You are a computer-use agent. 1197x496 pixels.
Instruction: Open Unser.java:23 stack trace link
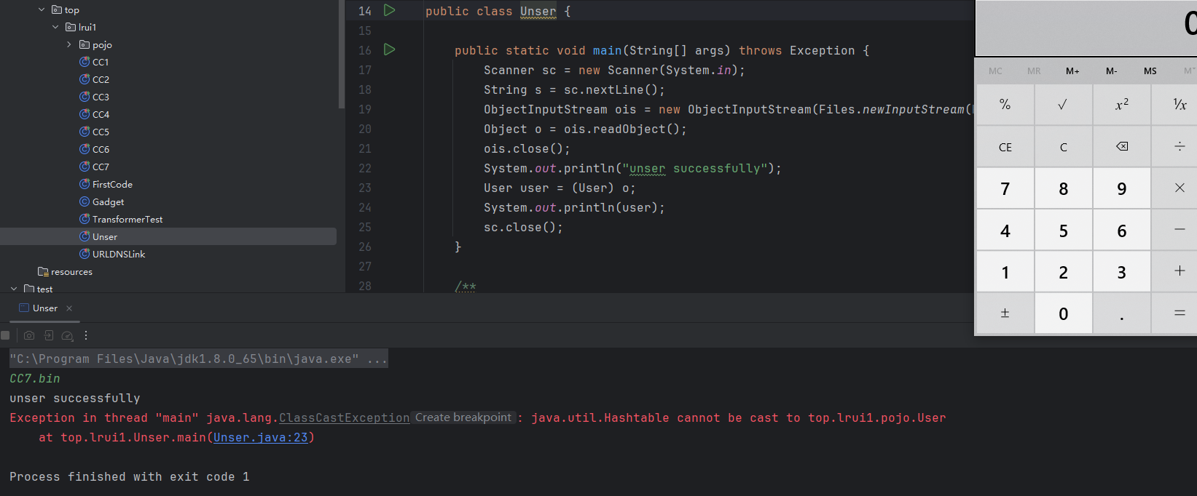261,437
